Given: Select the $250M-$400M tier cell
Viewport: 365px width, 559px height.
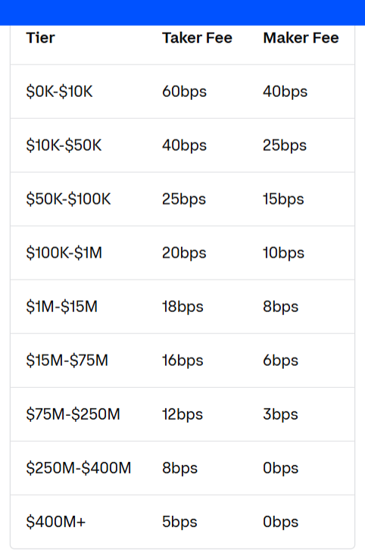Looking at the screenshot, I should click(x=79, y=468).
